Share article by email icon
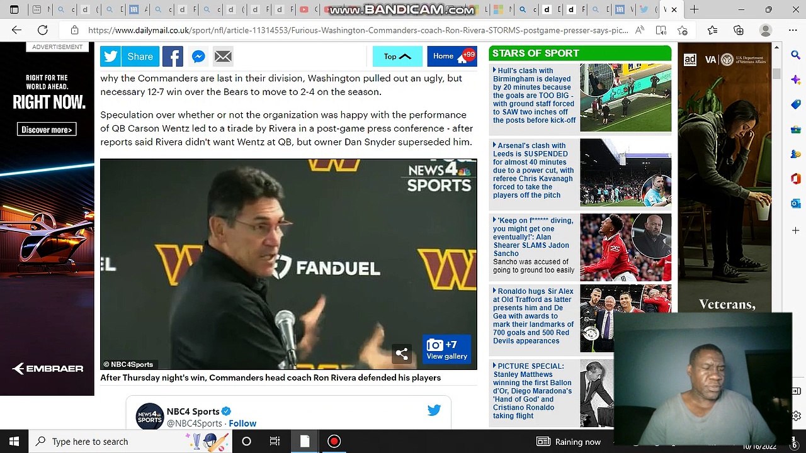 pyautogui.click(x=223, y=57)
